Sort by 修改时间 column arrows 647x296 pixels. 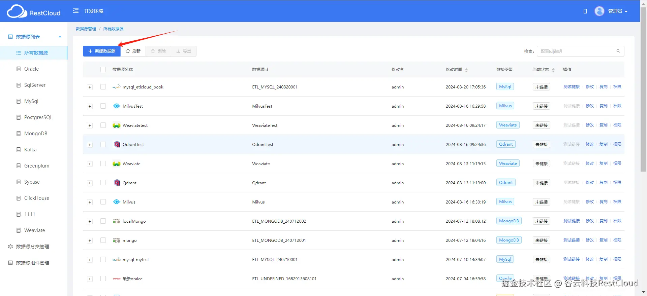pos(466,70)
